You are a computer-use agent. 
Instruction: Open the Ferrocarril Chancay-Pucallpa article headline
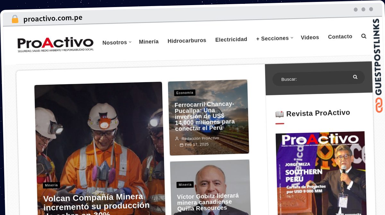205,116
